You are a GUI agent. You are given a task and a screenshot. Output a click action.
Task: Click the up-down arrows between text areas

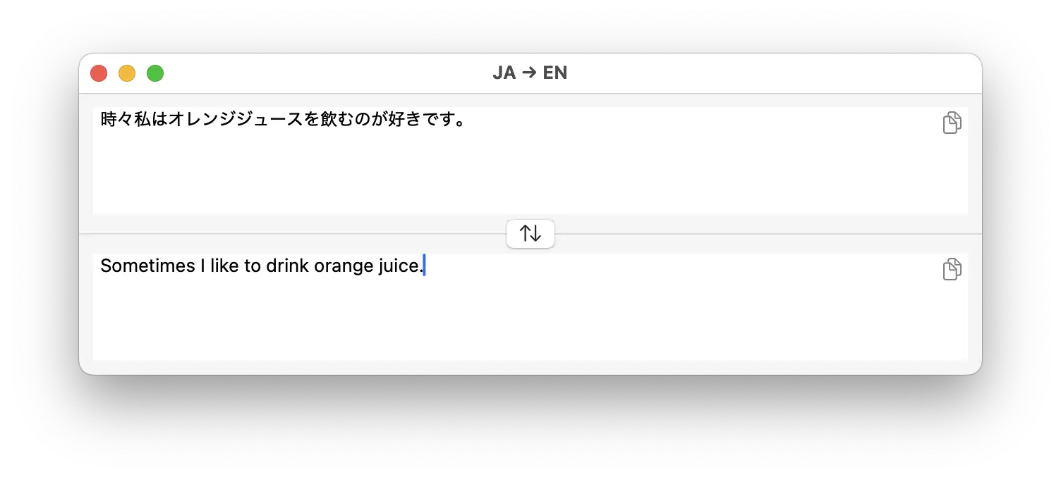point(530,233)
